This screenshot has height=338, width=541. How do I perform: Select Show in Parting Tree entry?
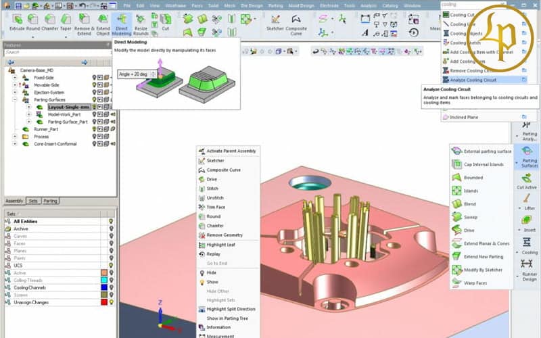pos(228,318)
